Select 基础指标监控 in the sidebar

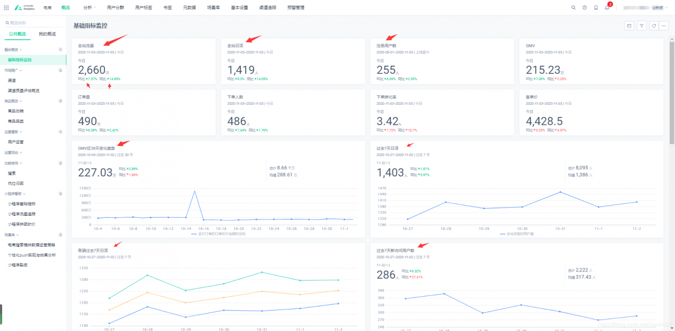tap(33, 60)
